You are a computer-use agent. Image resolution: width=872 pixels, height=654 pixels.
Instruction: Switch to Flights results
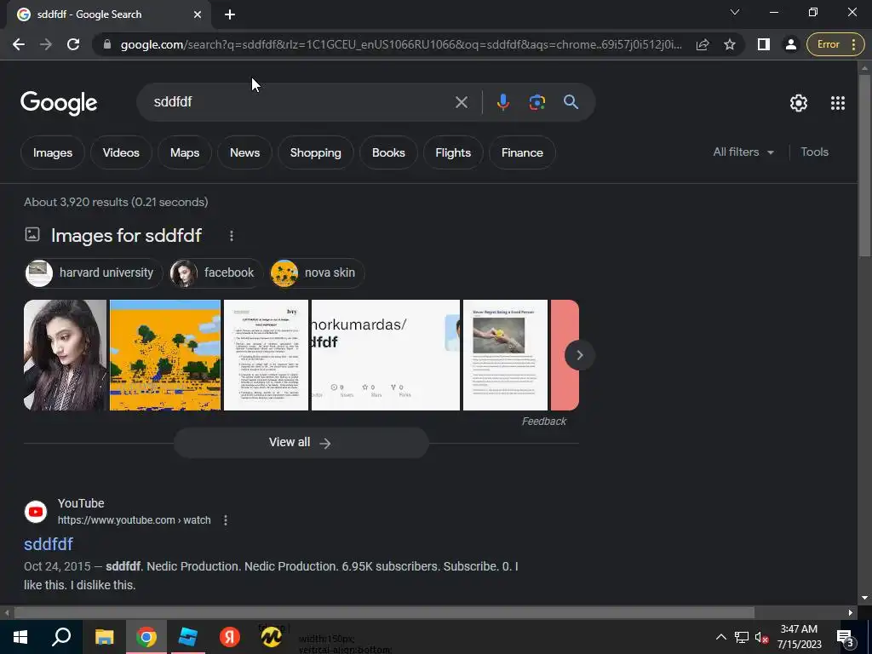point(453,152)
